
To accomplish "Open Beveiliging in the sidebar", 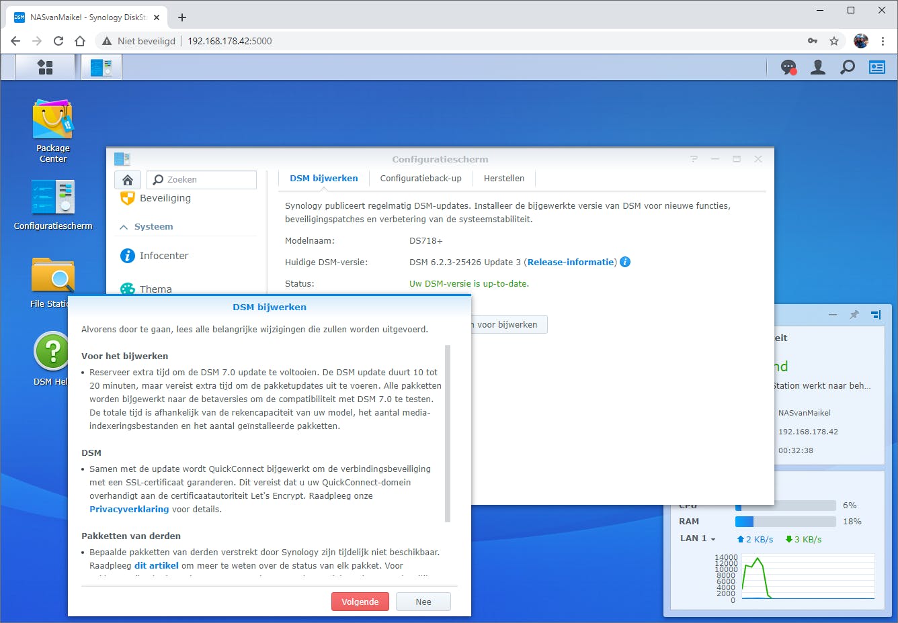I will [165, 198].
